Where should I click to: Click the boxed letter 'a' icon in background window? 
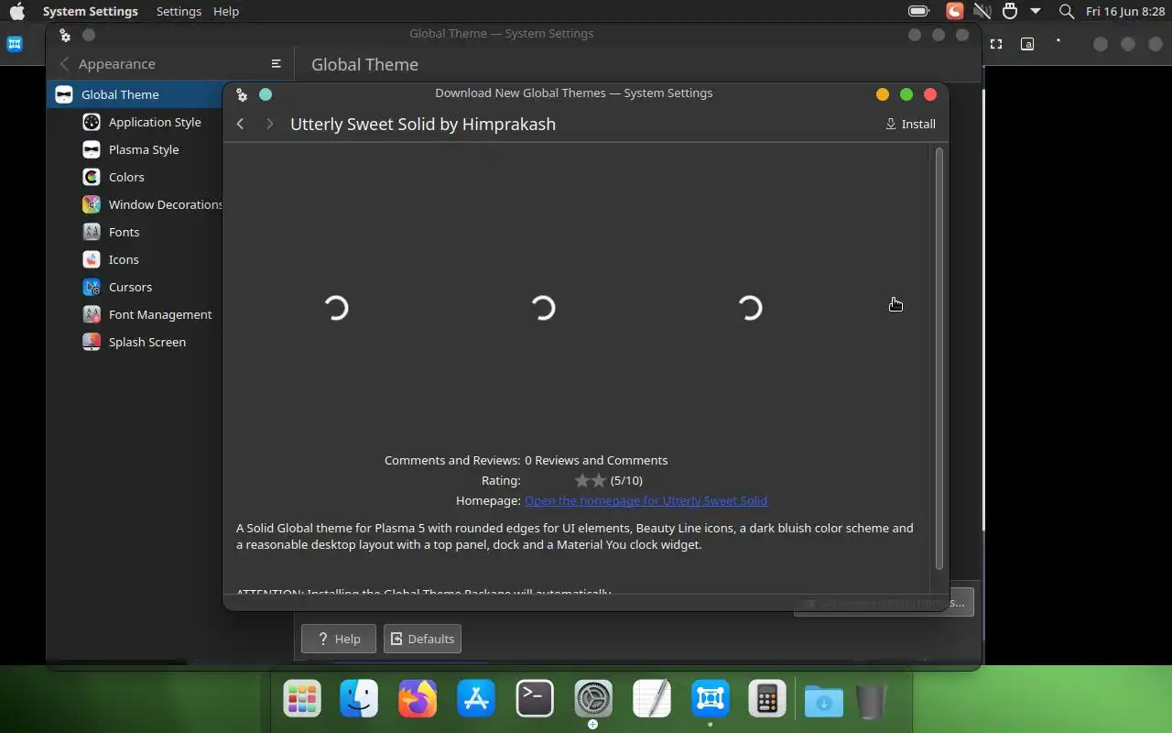coord(1027,44)
